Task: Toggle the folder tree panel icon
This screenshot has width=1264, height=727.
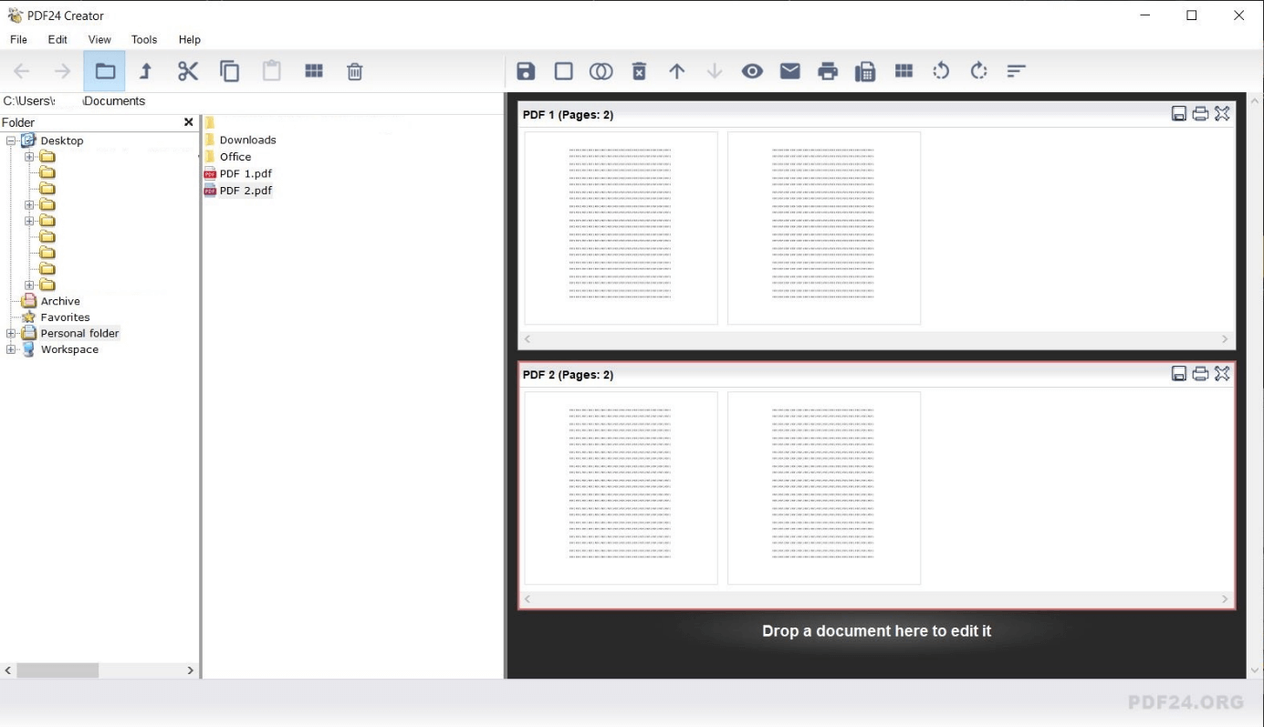Action: coord(105,71)
